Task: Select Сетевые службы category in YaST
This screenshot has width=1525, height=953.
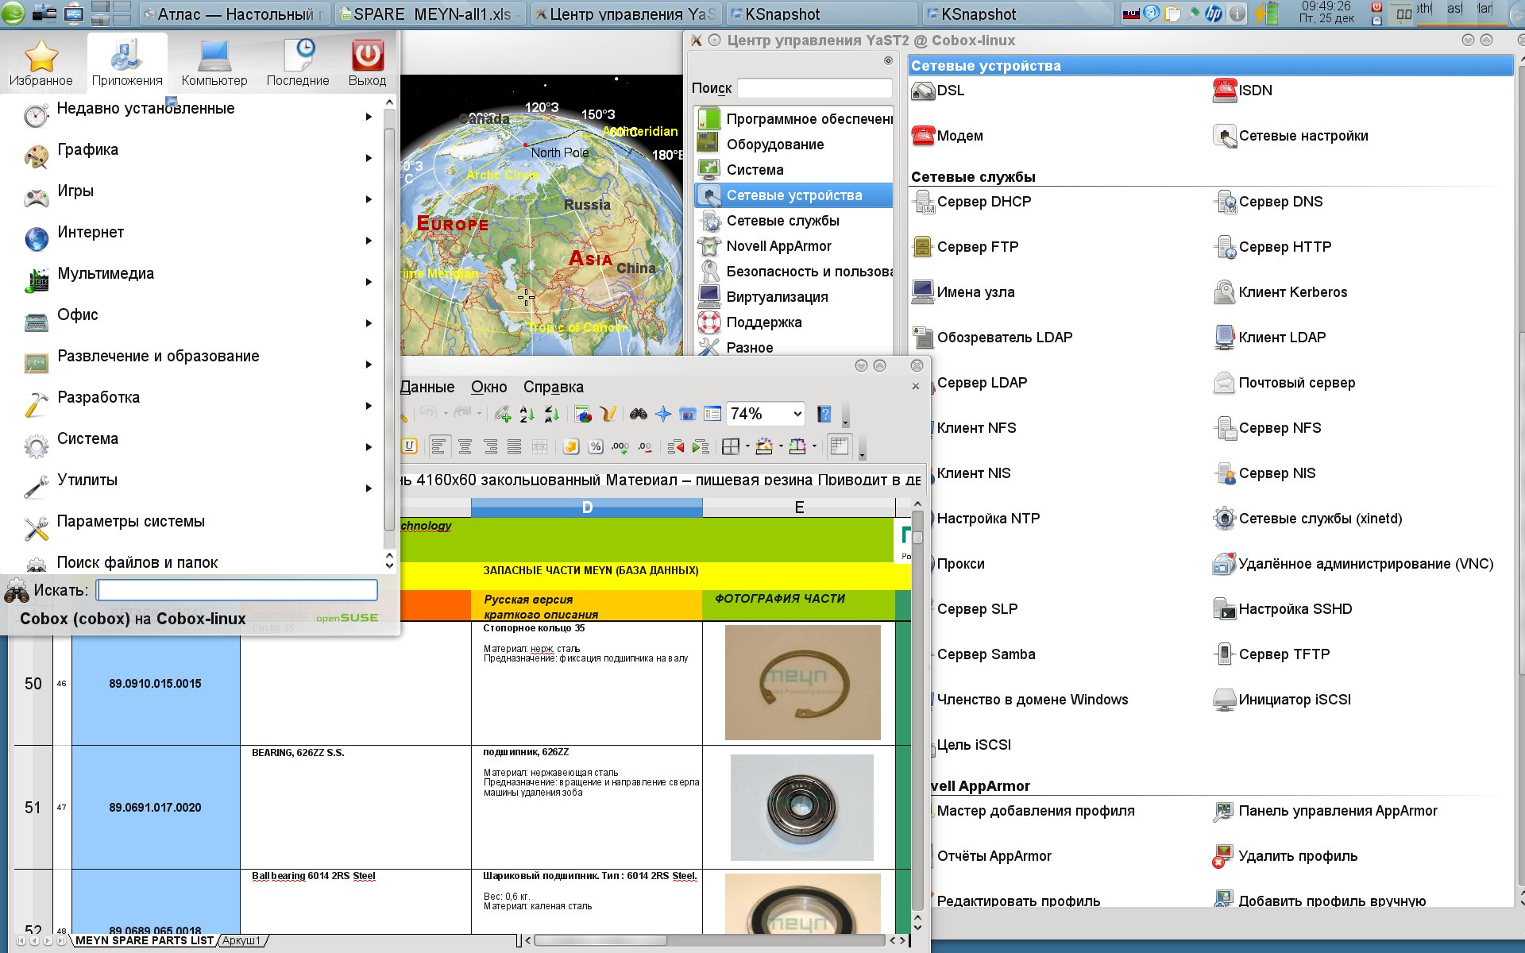Action: [782, 221]
